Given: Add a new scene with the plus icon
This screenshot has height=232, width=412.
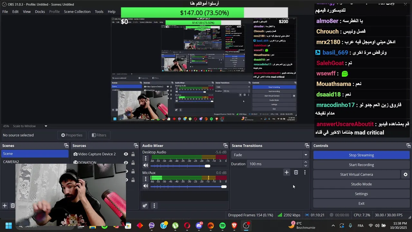Looking at the screenshot, I should pyautogui.click(x=5, y=206).
